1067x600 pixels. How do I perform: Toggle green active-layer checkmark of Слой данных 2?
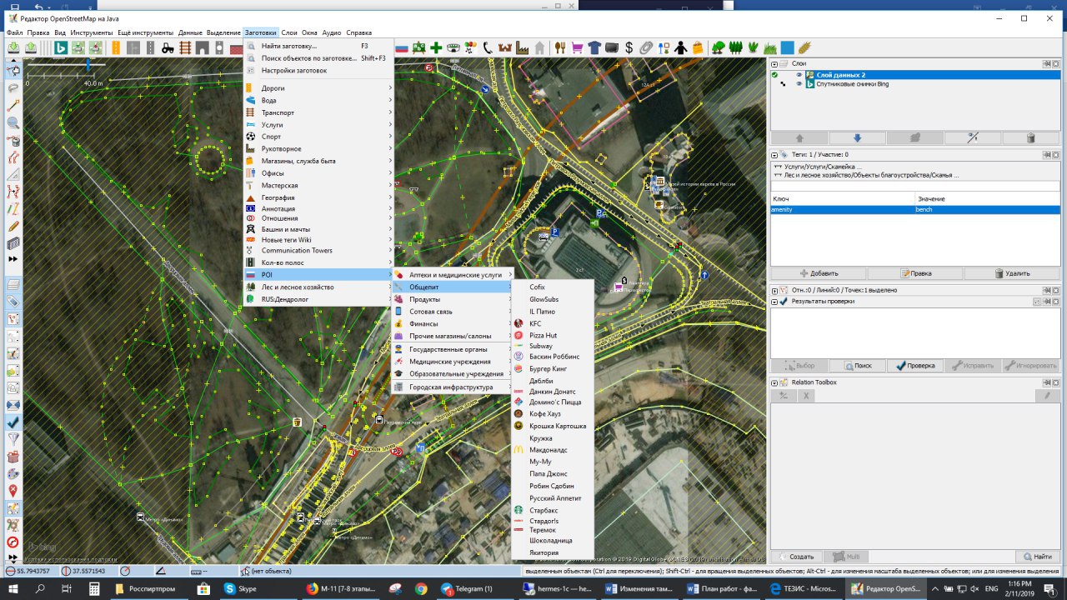click(x=774, y=75)
